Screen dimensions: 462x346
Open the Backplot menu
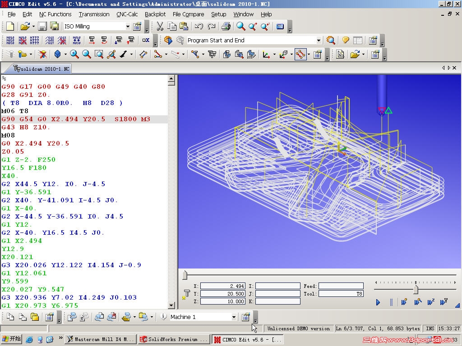click(x=155, y=14)
